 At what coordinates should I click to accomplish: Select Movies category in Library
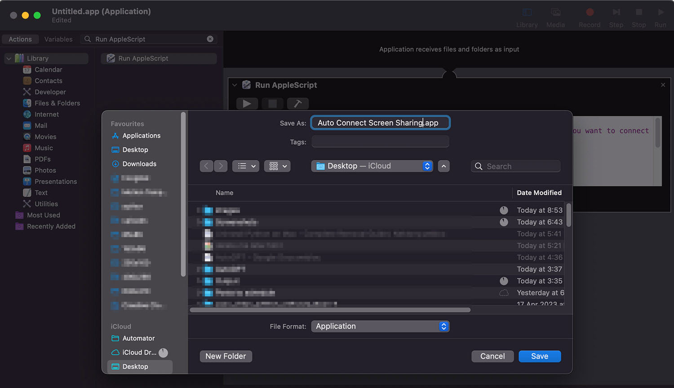tap(45, 137)
